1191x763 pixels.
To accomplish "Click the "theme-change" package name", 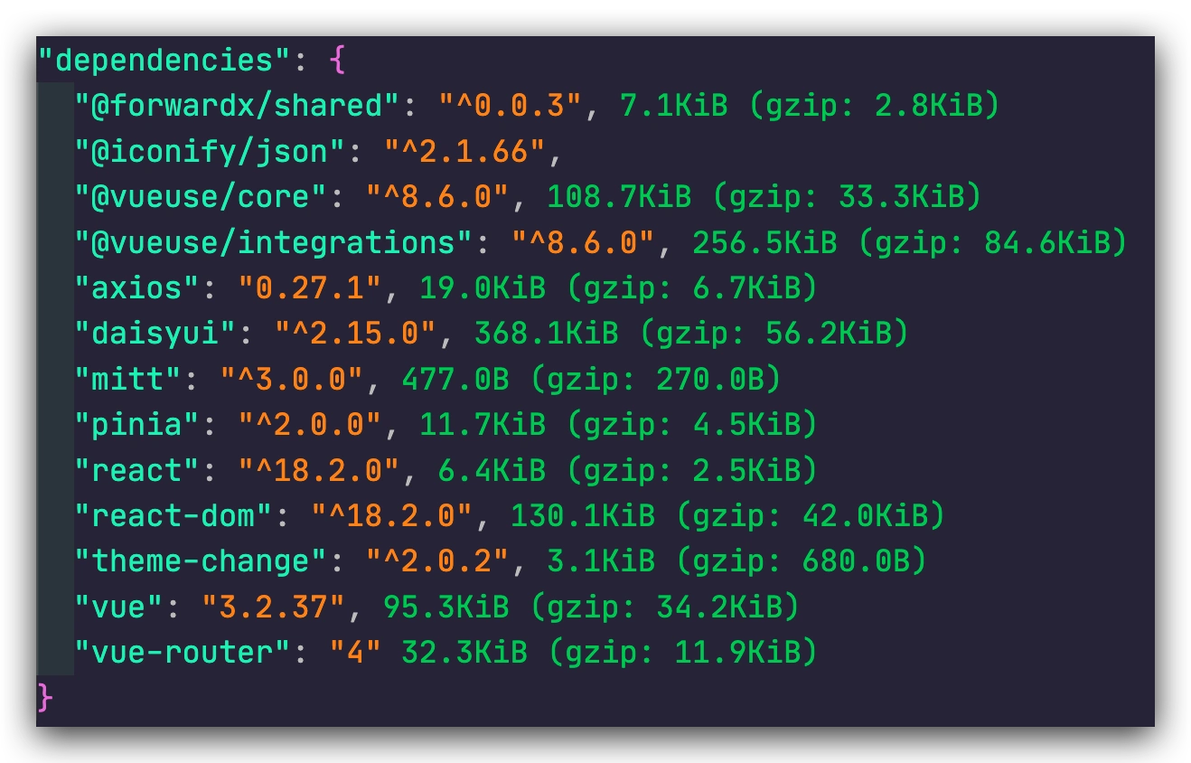I will click(x=201, y=561).
